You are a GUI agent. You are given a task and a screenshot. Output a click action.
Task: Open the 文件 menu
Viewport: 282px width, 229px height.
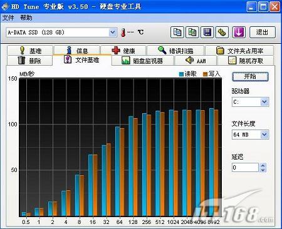8,18
